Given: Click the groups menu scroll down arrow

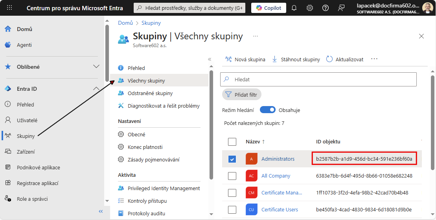Looking at the screenshot, I should tap(211, 214).
